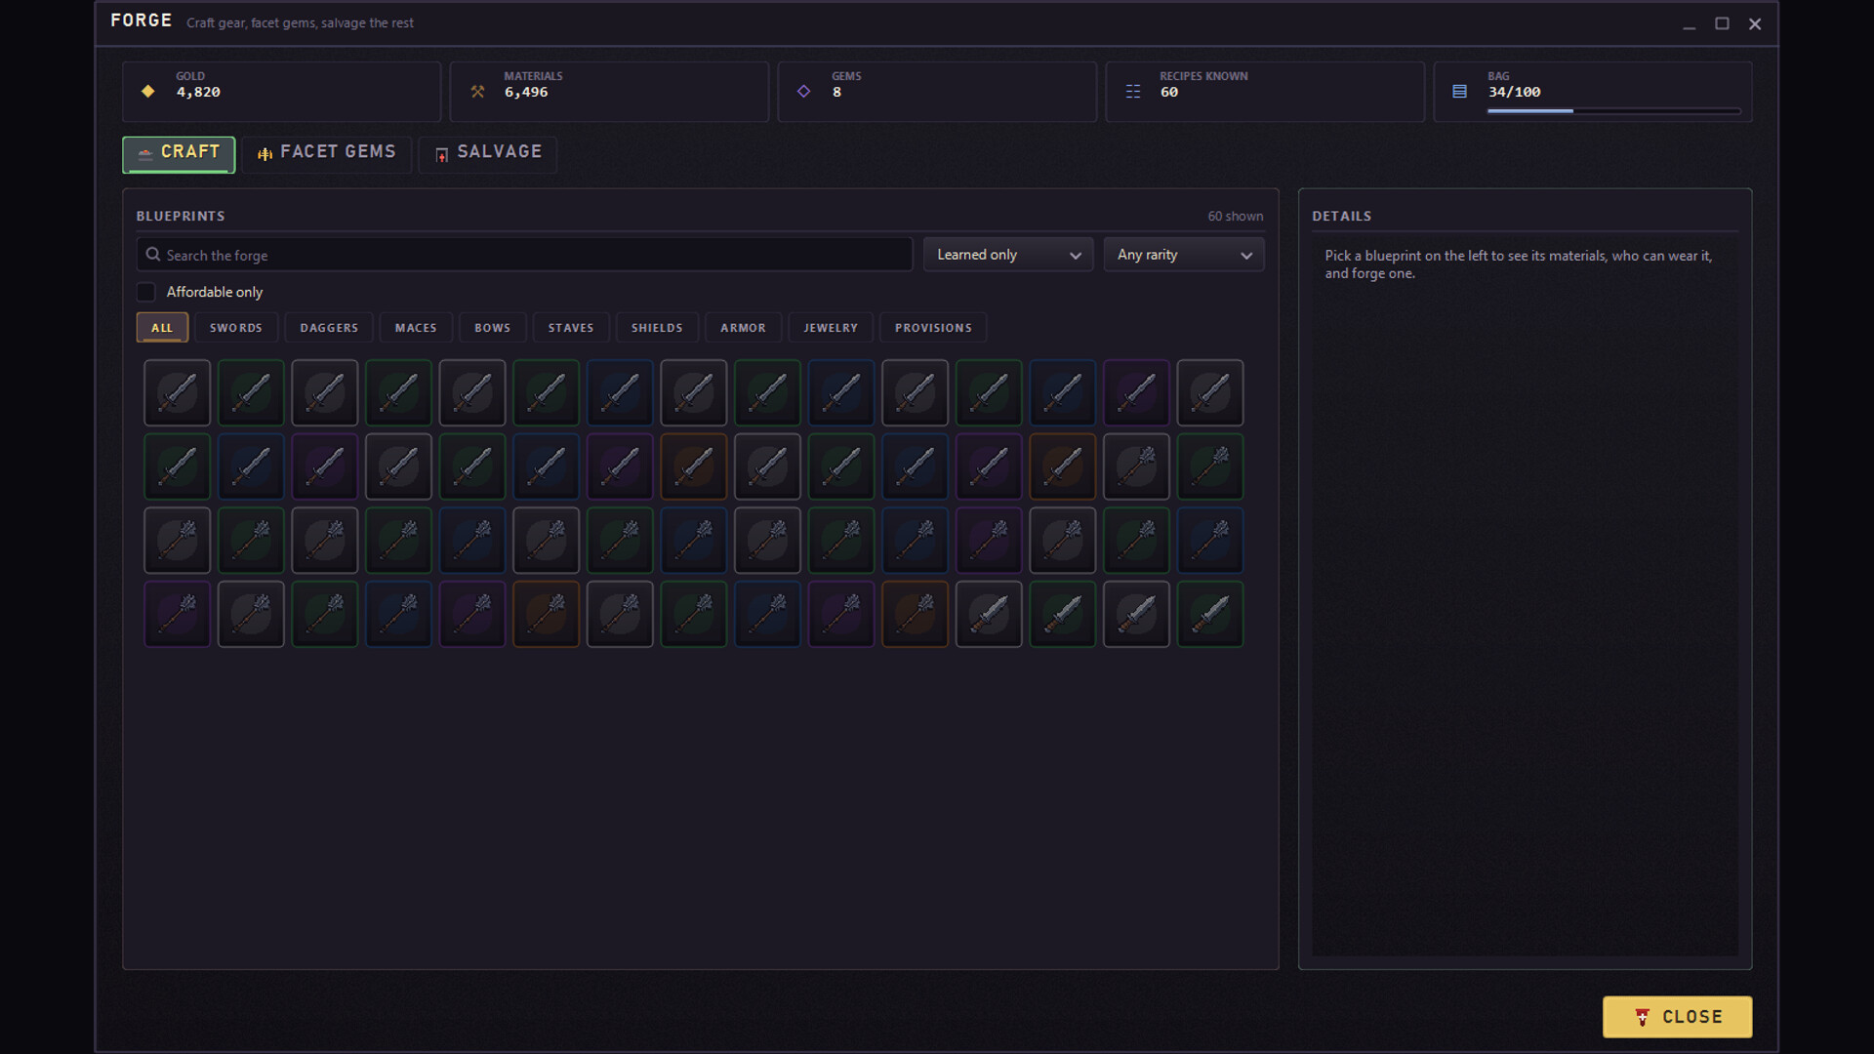The width and height of the screenshot is (1874, 1054).
Task: Click the crossed-hammers Materials icon
Action: coord(477,91)
